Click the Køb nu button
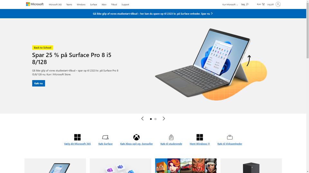The width and height of the screenshot is (309, 173). [x=39, y=83]
